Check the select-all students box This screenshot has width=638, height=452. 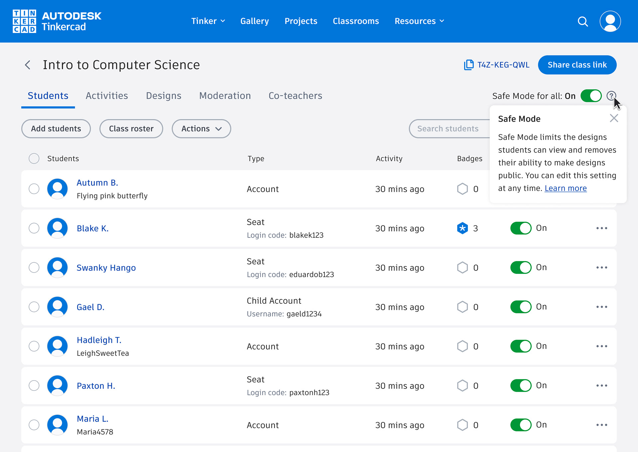[x=34, y=159]
